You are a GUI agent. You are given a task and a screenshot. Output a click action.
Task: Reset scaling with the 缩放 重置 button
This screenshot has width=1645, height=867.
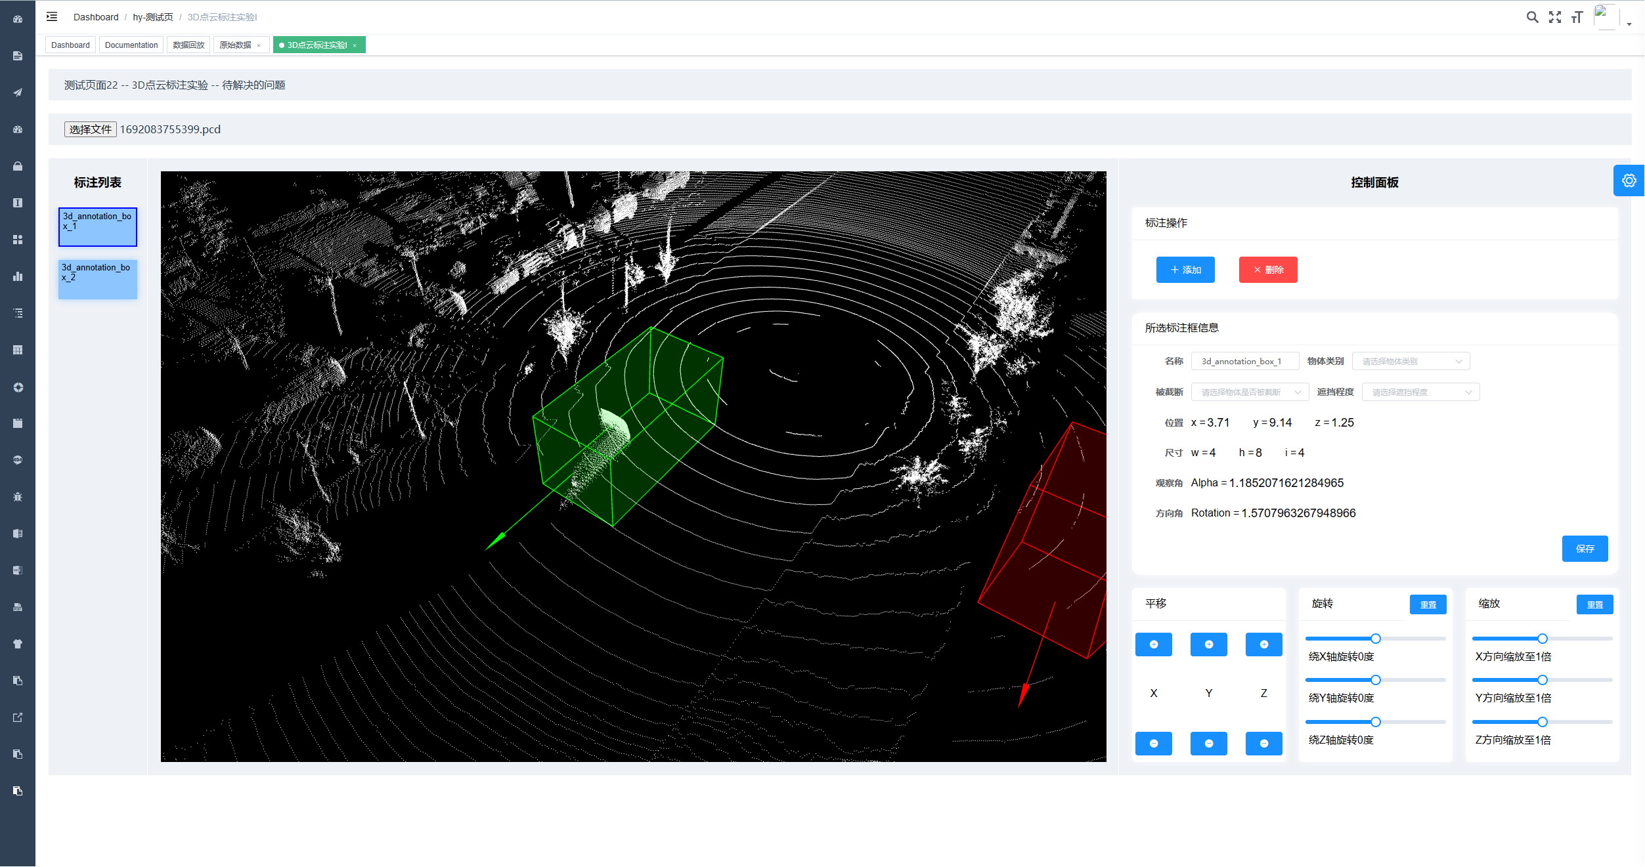coord(1594,604)
